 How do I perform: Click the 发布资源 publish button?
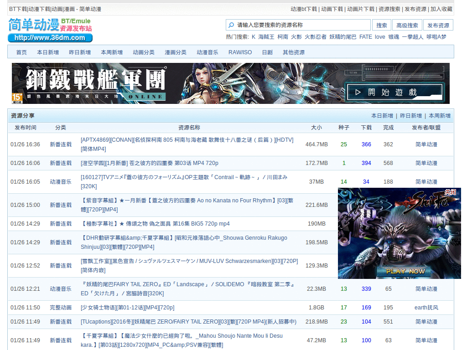point(438,25)
